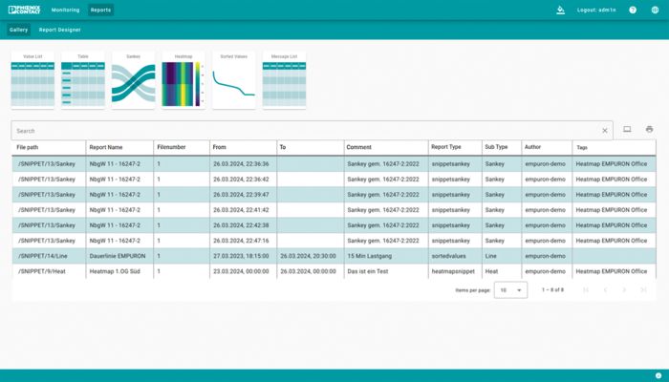Select row with From 26.03.2024, 22:39:47
The height and width of the screenshot is (382, 669).
(334, 195)
